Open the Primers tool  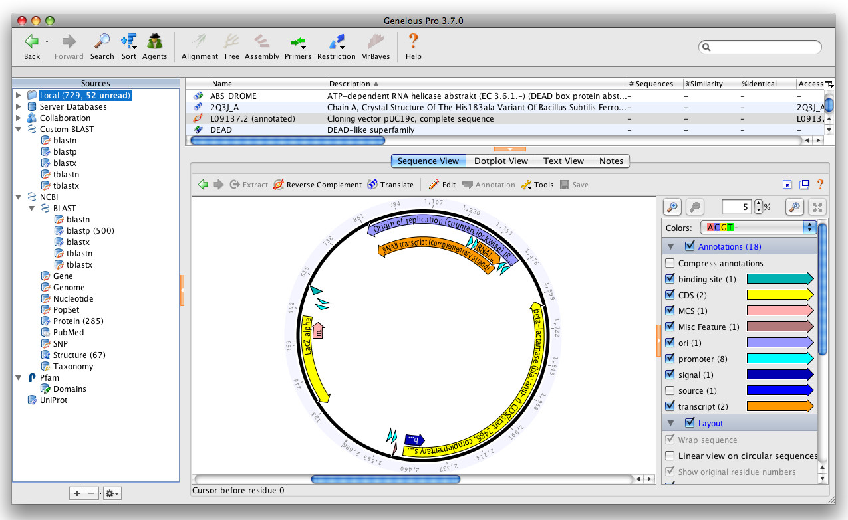[x=297, y=43]
